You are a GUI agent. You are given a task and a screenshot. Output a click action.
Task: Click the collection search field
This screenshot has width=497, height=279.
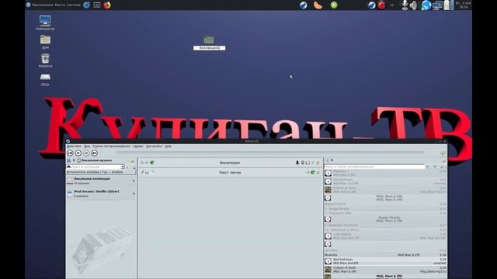[x=94, y=167]
